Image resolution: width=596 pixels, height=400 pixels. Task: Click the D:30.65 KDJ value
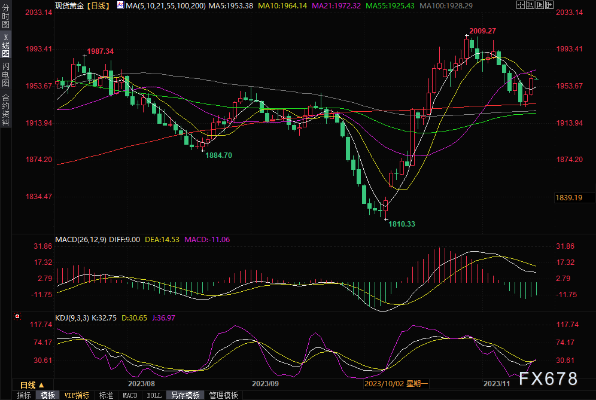point(134,318)
